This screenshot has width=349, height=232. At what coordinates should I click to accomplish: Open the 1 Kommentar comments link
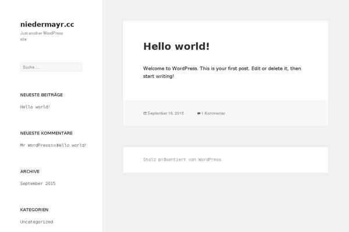pos(213,114)
